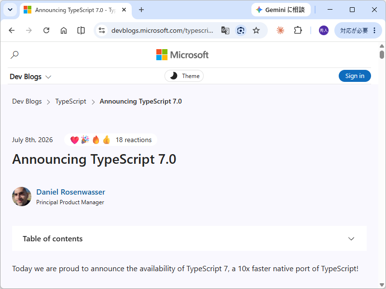Click the Announcing TypeScript 7.0 headline
386x289 pixels.
point(94,159)
